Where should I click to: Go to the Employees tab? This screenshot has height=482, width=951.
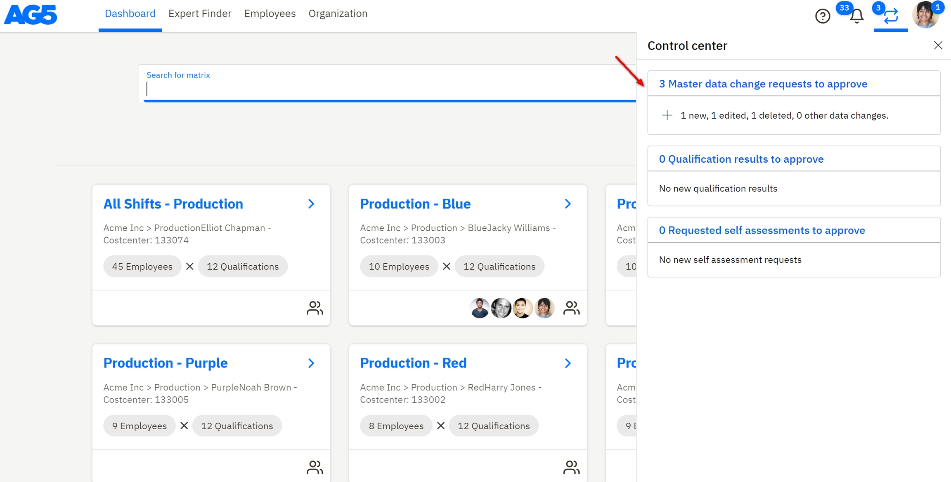click(x=270, y=14)
